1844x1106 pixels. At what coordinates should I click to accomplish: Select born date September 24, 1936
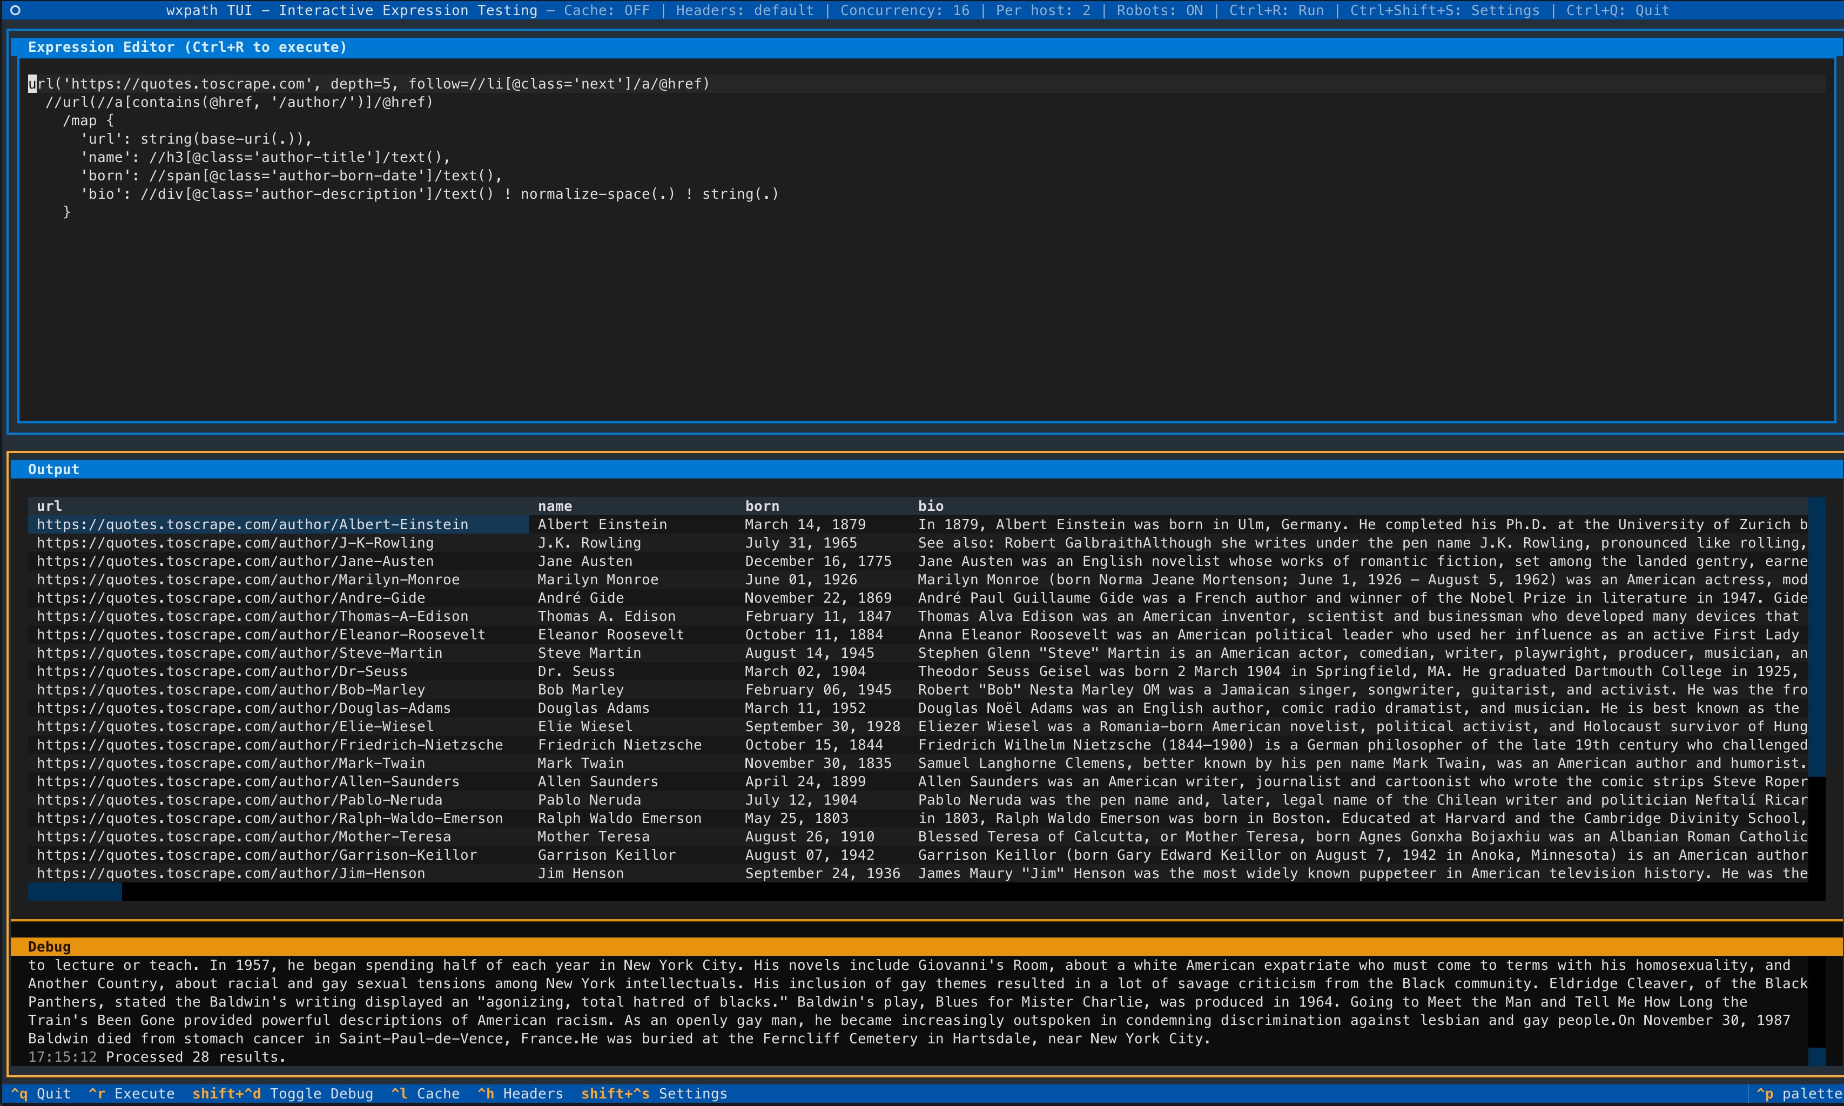click(x=823, y=873)
